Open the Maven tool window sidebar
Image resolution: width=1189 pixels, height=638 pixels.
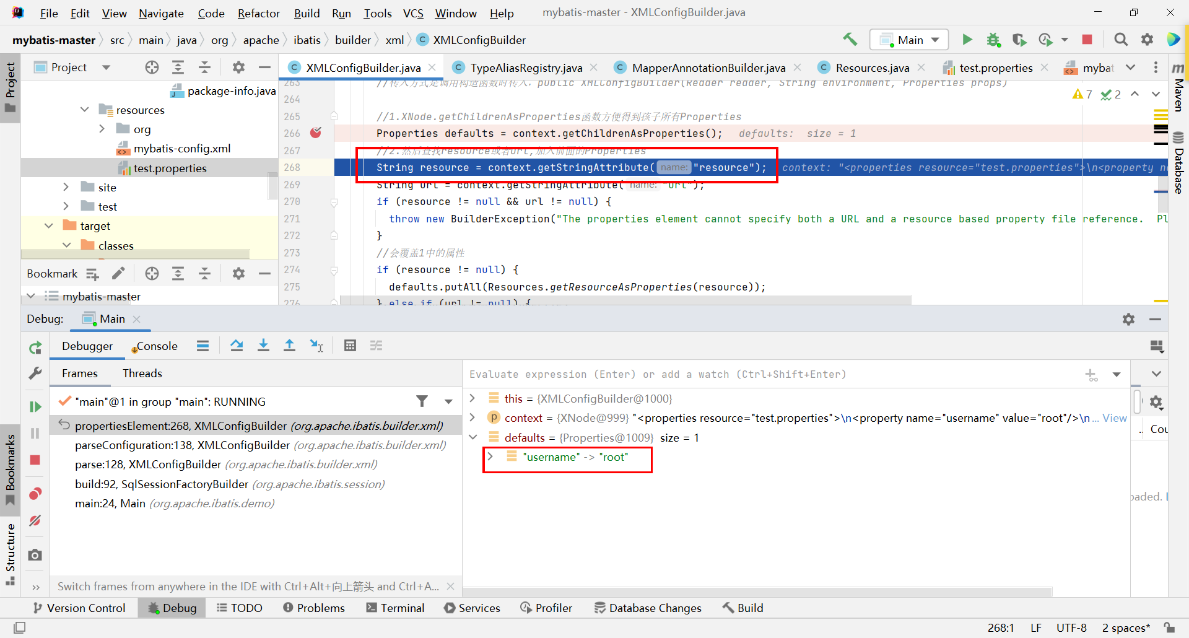pos(1178,87)
